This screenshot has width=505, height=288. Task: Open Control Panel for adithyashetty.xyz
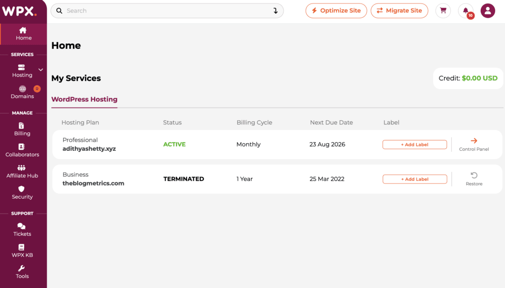pos(474,144)
